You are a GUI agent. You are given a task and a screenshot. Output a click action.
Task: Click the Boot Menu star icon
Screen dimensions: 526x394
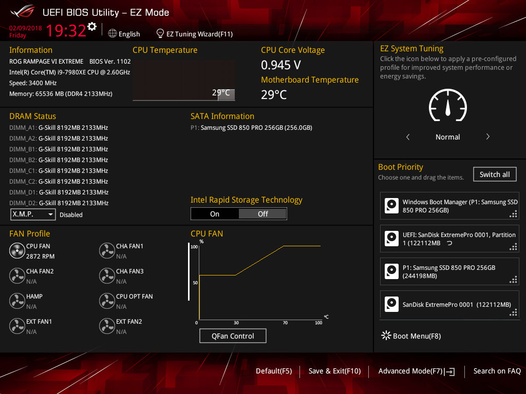(386, 336)
